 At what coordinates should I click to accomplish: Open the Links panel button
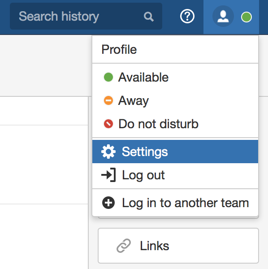pos(178,246)
